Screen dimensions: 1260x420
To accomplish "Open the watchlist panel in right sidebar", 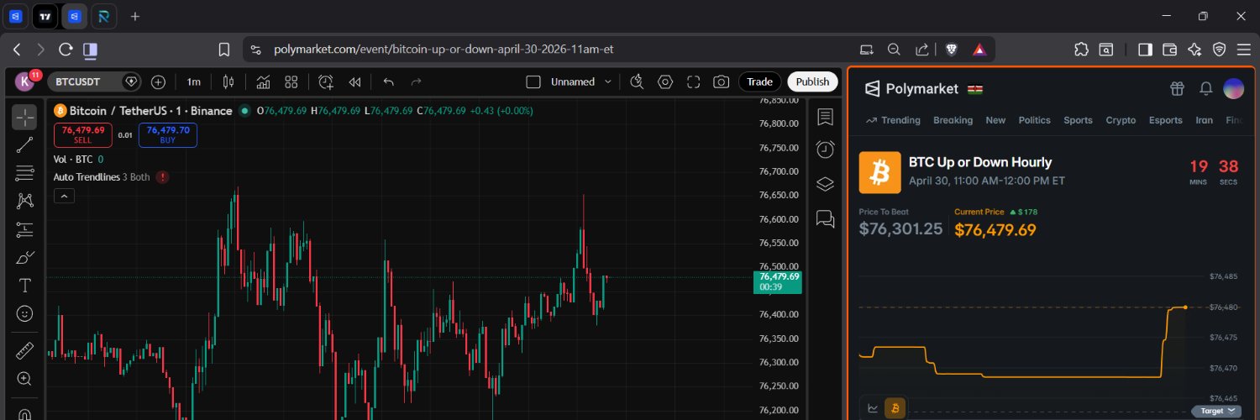I will 825,116.
